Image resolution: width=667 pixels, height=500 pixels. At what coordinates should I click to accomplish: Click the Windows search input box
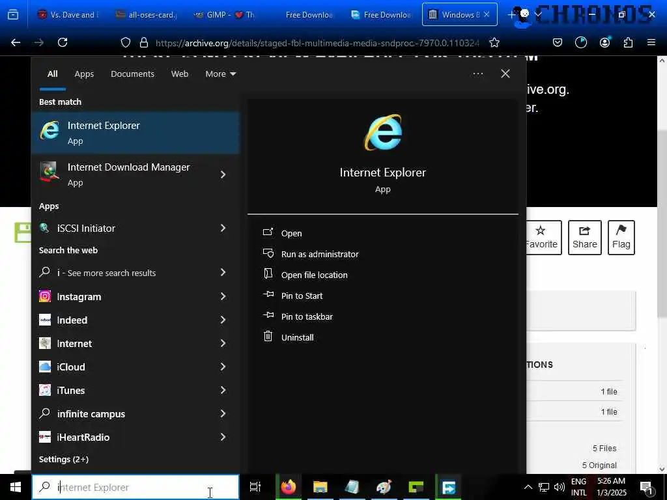(x=135, y=487)
